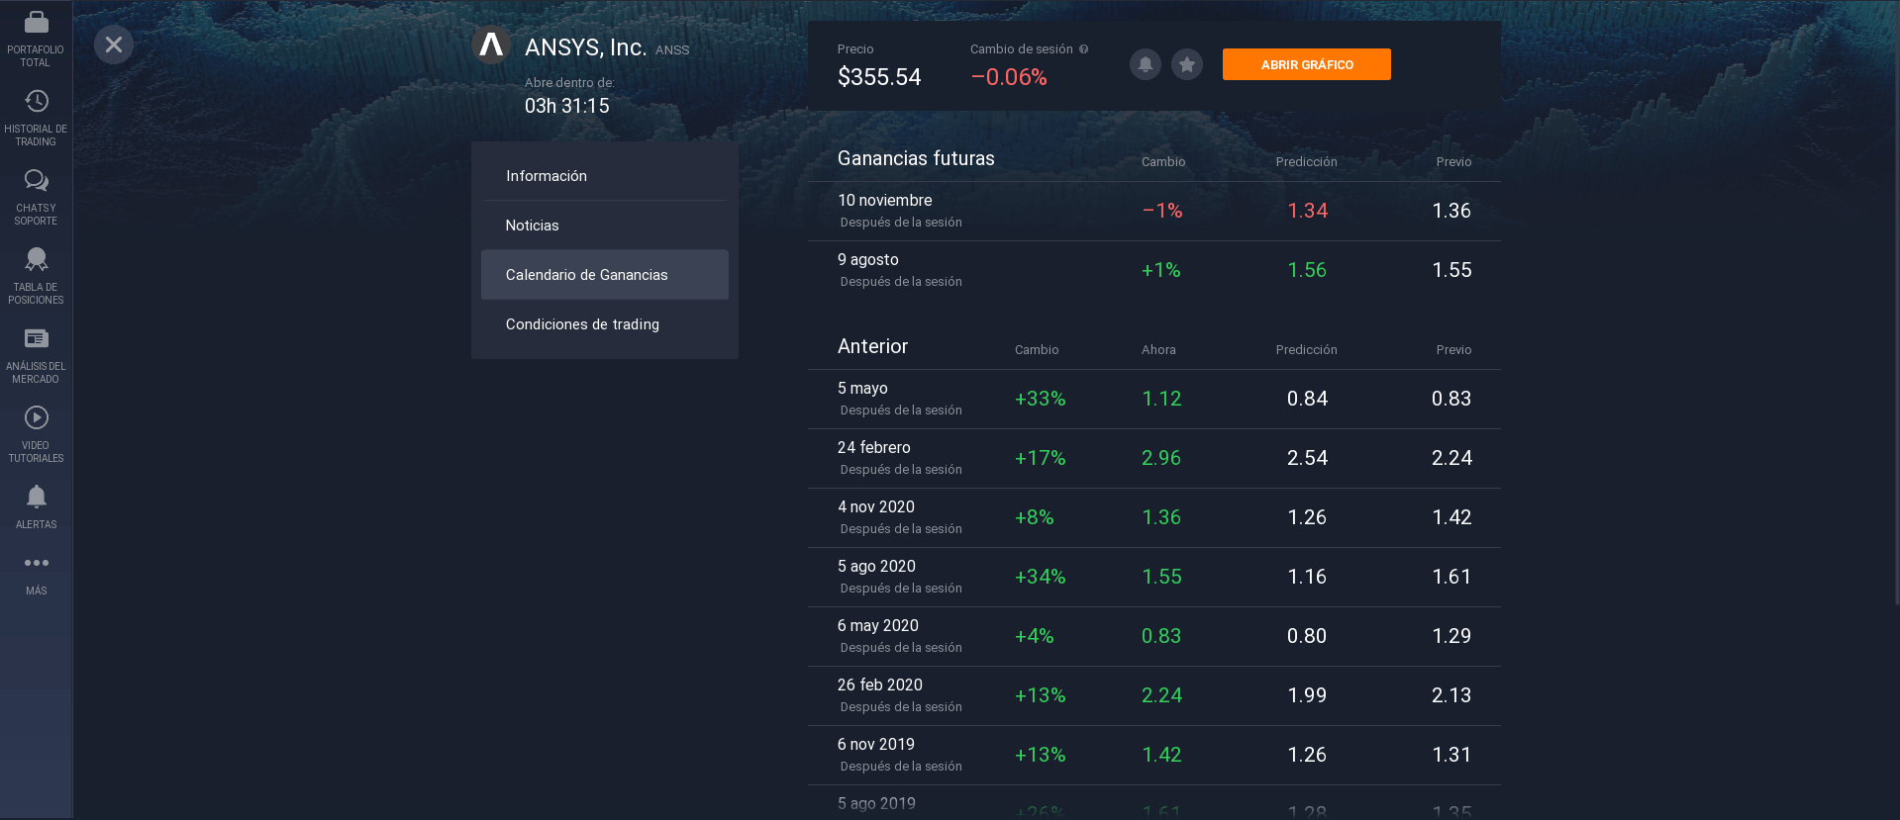The height and width of the screenshot is (820, 1900).
Task: Select Condiciones de trading tab
Action: 605,324
